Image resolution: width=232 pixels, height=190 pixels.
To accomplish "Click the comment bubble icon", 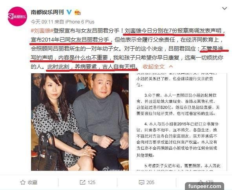I will pos(142,183).
